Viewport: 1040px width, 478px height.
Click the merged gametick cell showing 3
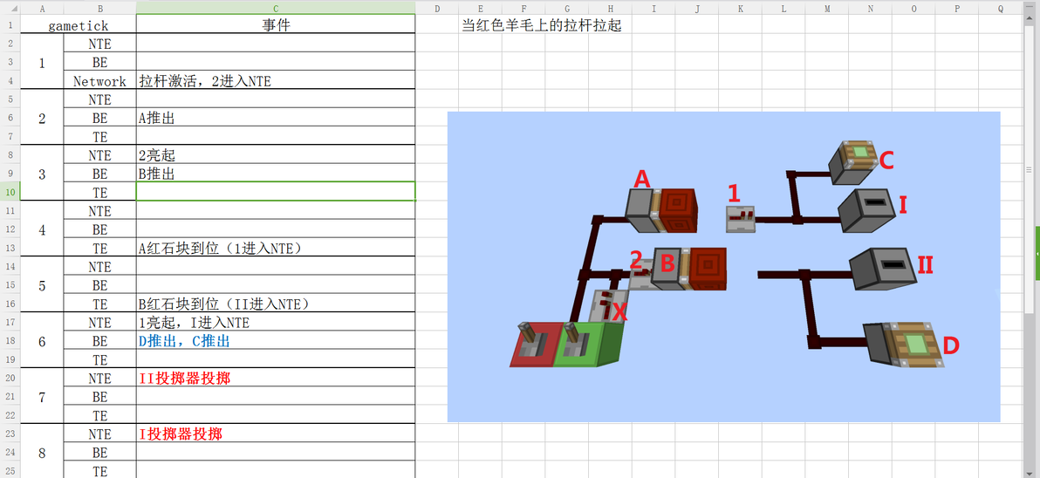coord(42,174)
